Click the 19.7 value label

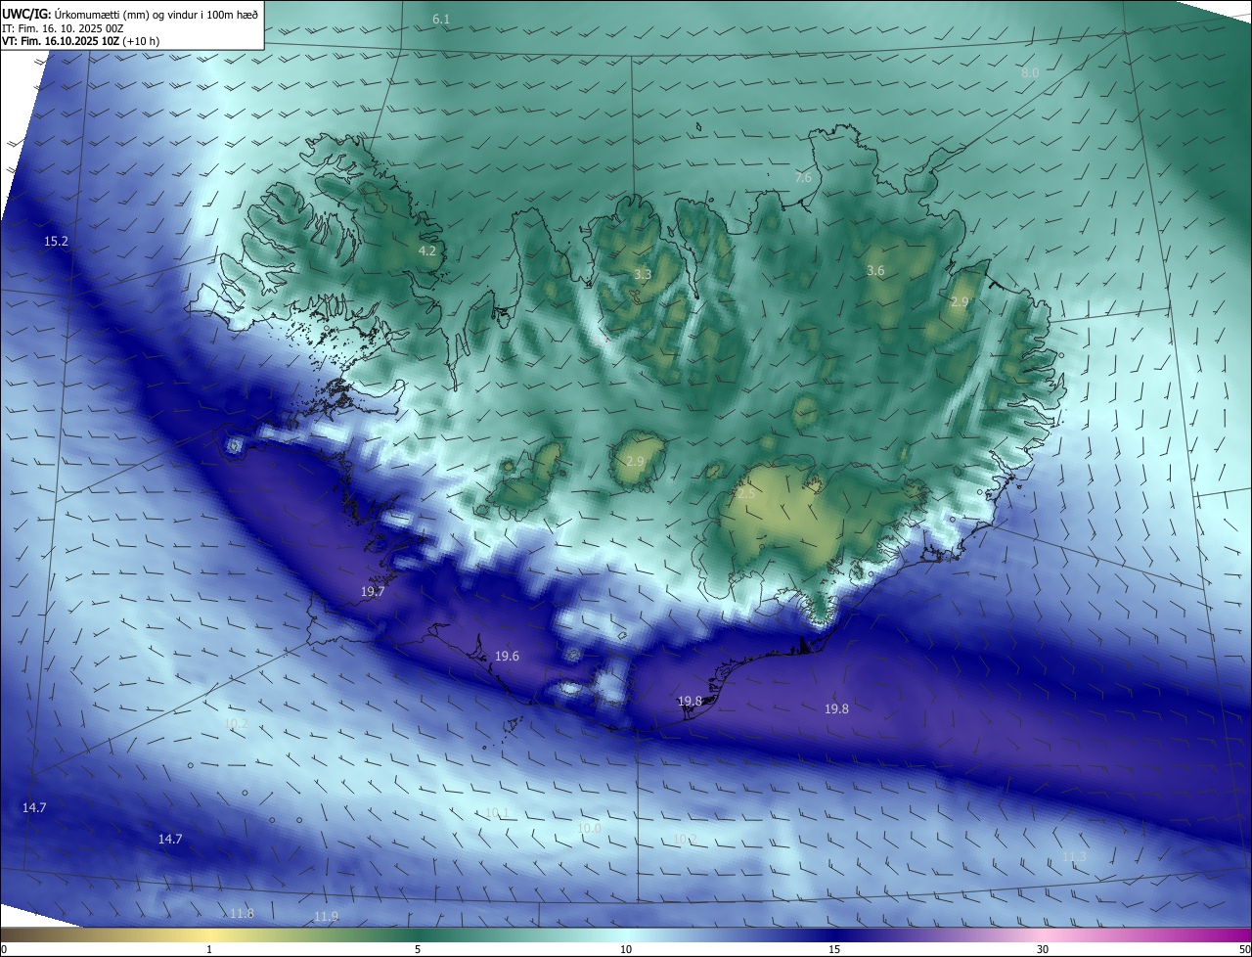click(373, 592)
